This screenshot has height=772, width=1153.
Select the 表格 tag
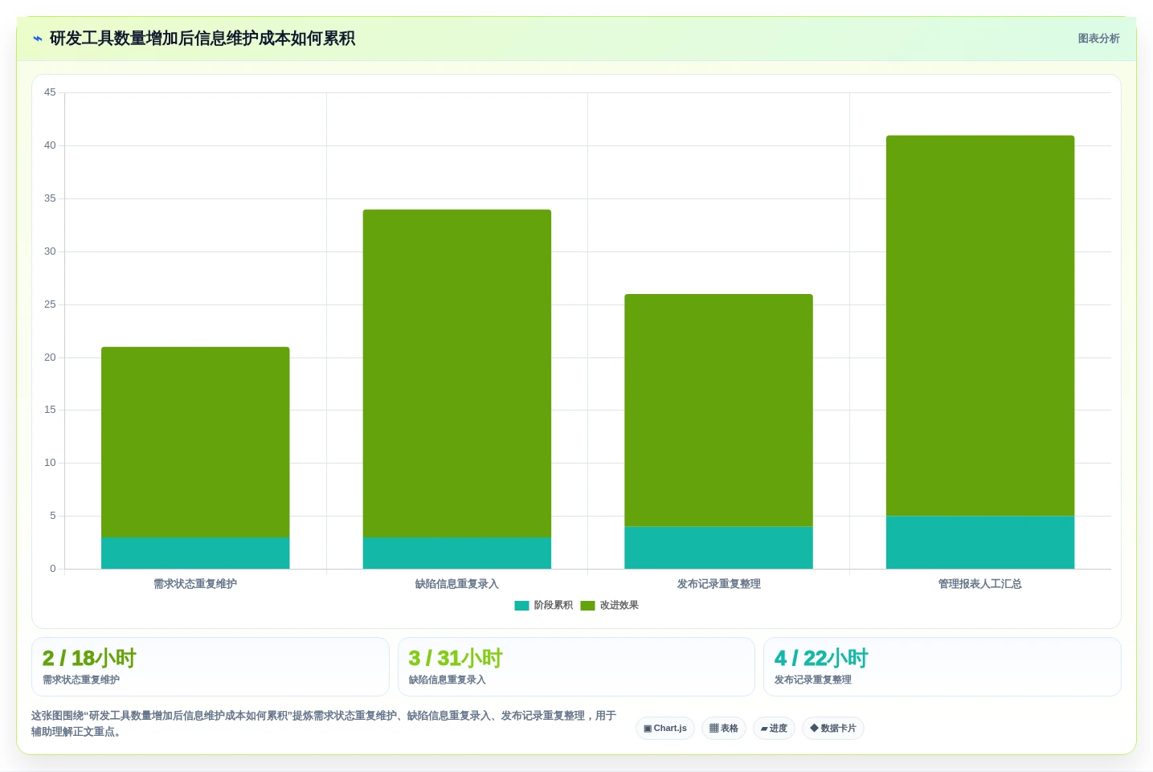point(724,729)
